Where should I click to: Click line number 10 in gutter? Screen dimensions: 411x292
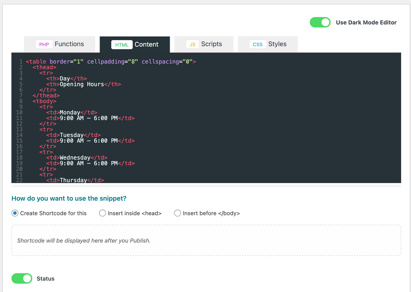[19, 112]
